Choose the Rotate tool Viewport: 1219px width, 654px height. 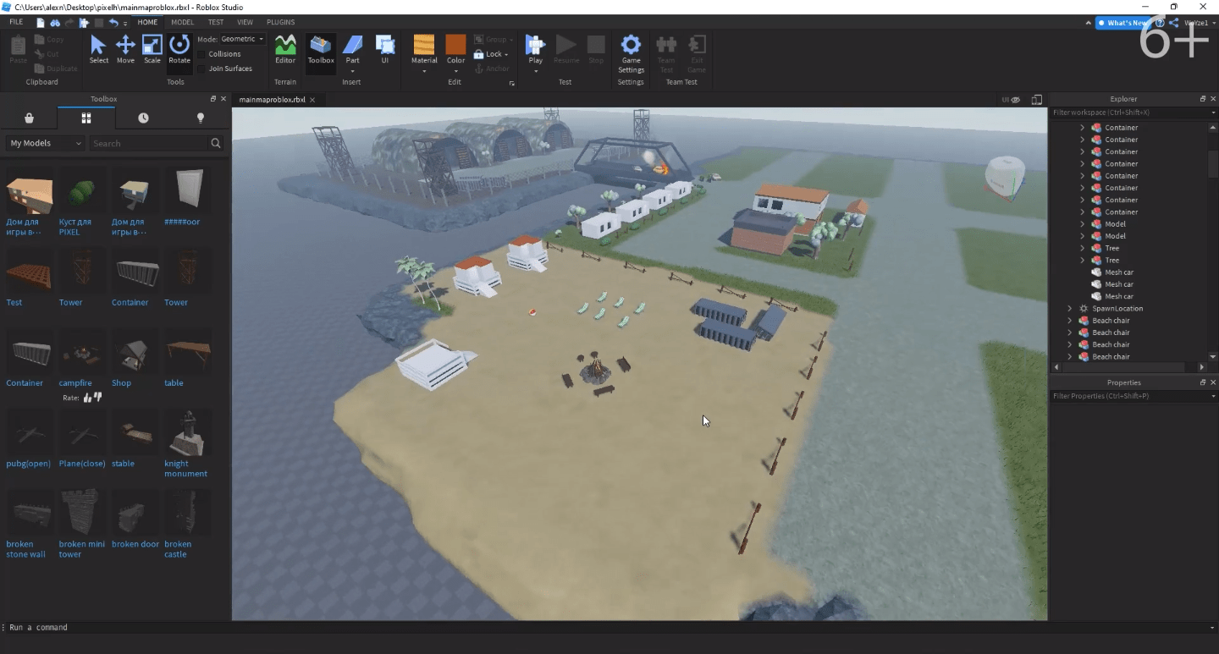[179, 49]
